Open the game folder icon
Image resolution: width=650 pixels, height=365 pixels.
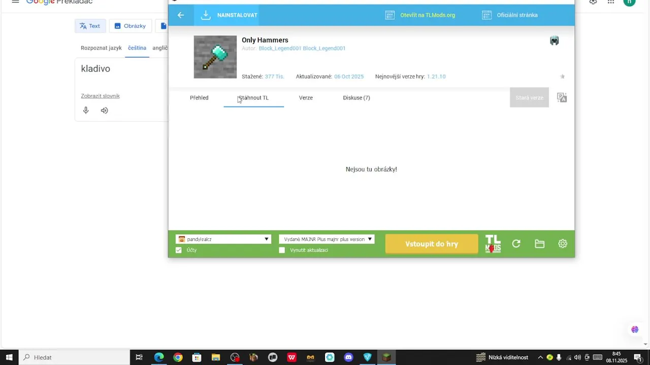540,244
